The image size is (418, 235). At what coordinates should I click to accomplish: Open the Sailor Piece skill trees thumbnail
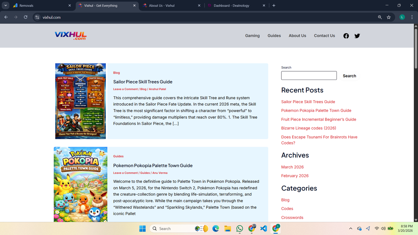click(x=80, y=101)
